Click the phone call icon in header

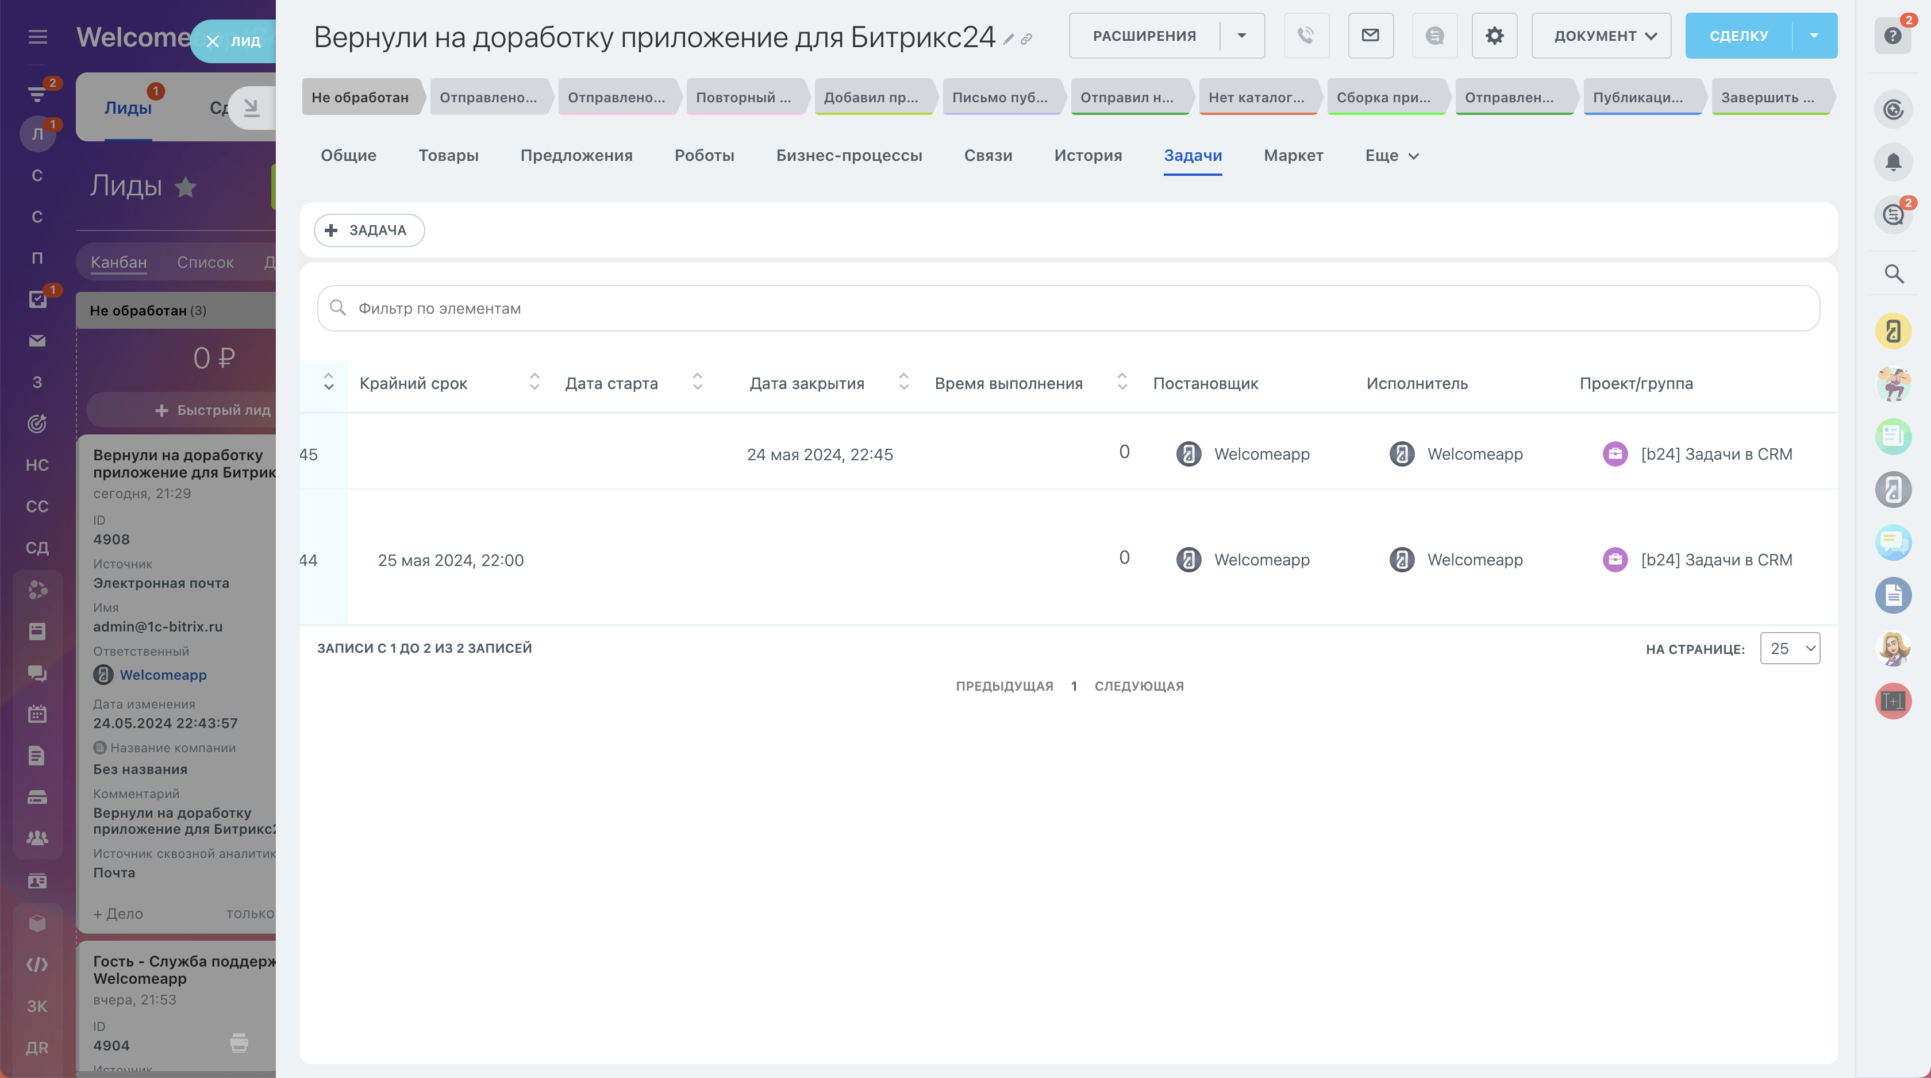(1306, 35)
